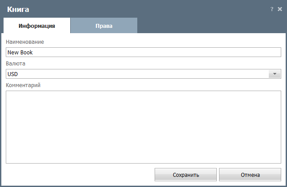Click the bottom area of the comment box

(x=143, y=156)
